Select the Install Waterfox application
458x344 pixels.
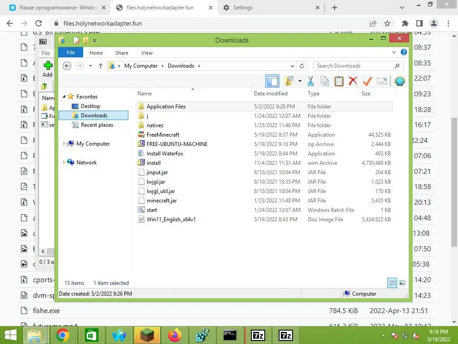tap(264, 153)
